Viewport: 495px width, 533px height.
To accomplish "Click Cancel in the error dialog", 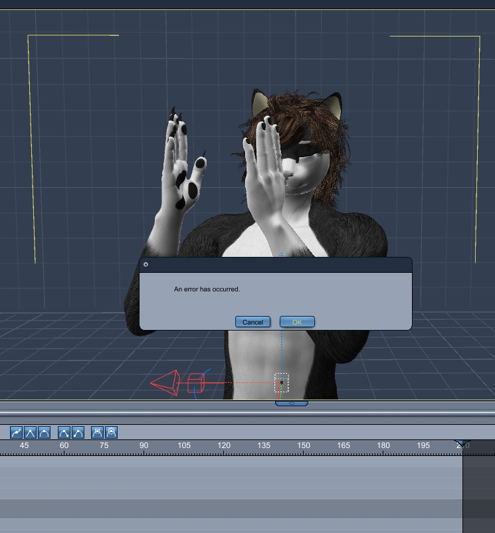I will (x=252, y=321).
